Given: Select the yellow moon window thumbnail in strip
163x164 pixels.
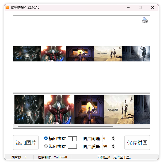Looking at the screenshot, I should pyautogui.click(x=89, y=110).
